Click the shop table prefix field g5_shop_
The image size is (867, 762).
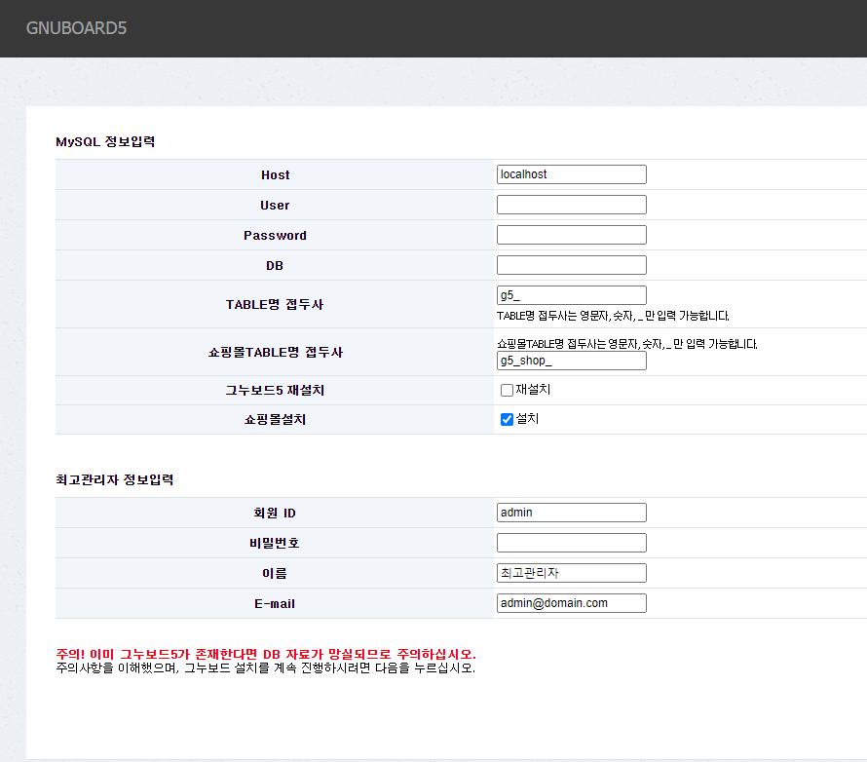[571, 361]
